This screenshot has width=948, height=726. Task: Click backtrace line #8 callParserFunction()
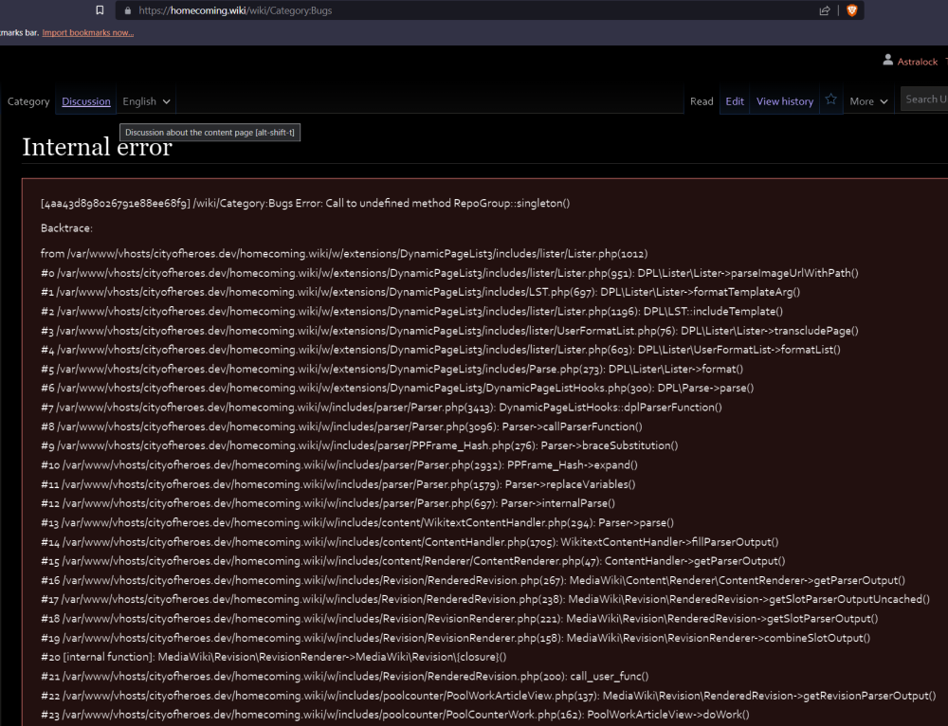341,427
